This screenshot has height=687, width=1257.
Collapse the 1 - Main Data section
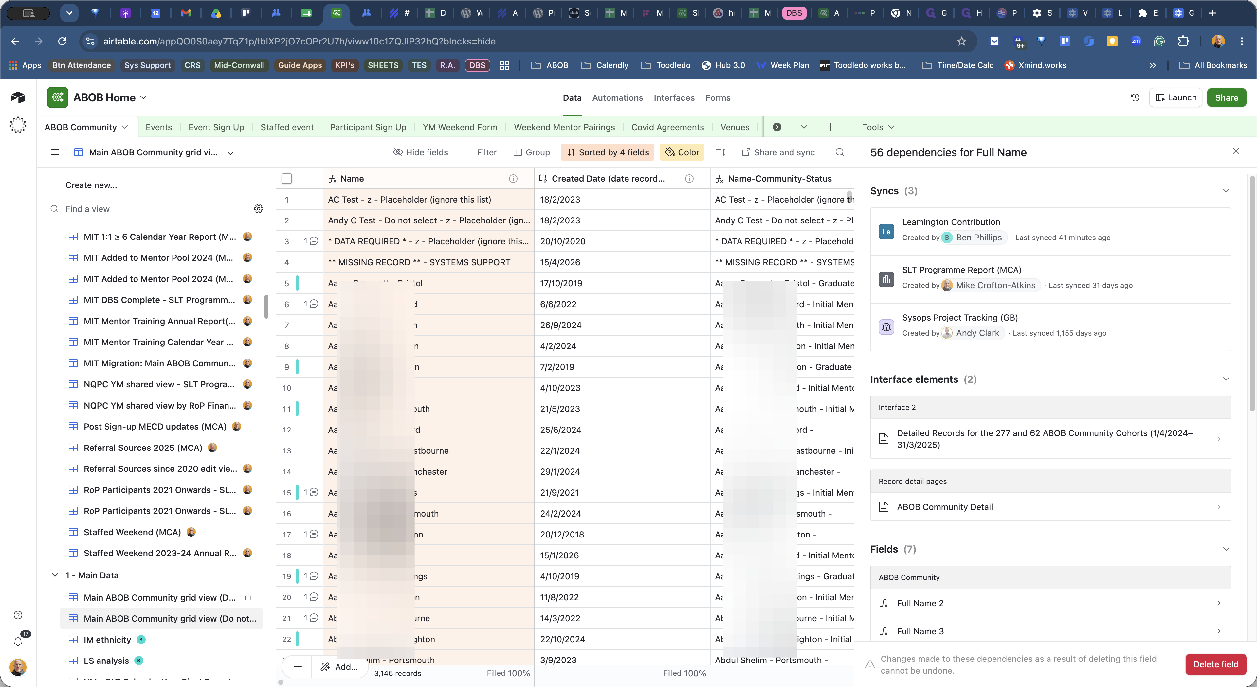(x=55, y=575)
